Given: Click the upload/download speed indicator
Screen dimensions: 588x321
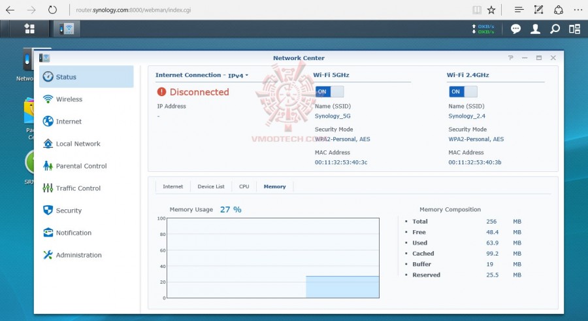Looking at the screenshot, I should click(x=483, y=29).
